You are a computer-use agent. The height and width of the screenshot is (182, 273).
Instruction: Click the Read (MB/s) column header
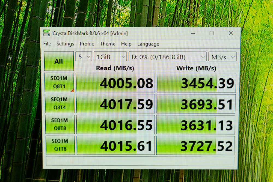click(x=115, y=68)
